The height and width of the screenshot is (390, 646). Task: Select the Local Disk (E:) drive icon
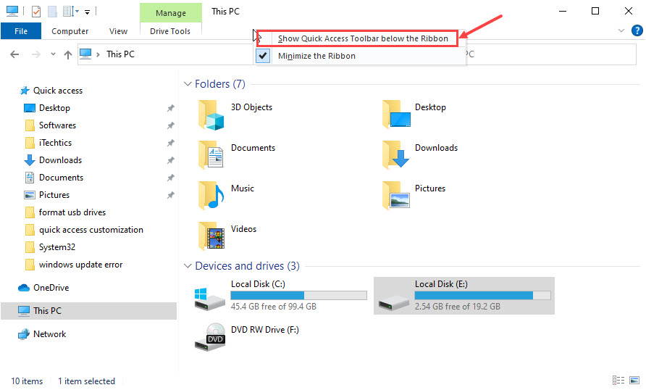(x=393, y=304)
